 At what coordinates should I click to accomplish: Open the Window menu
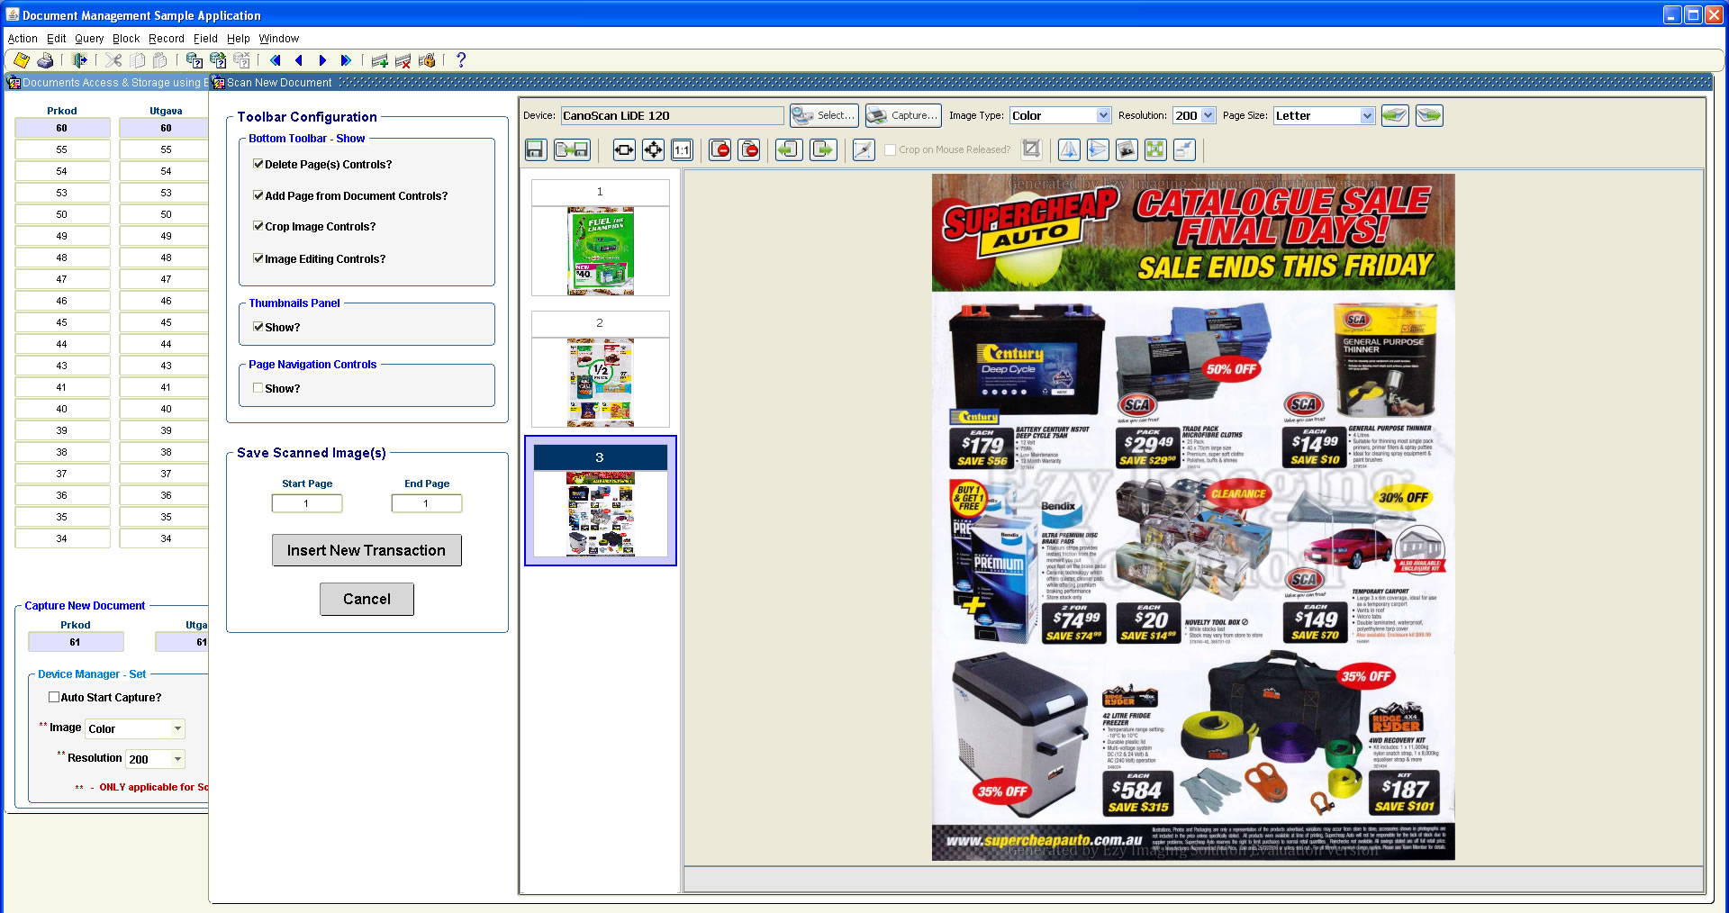279,39
